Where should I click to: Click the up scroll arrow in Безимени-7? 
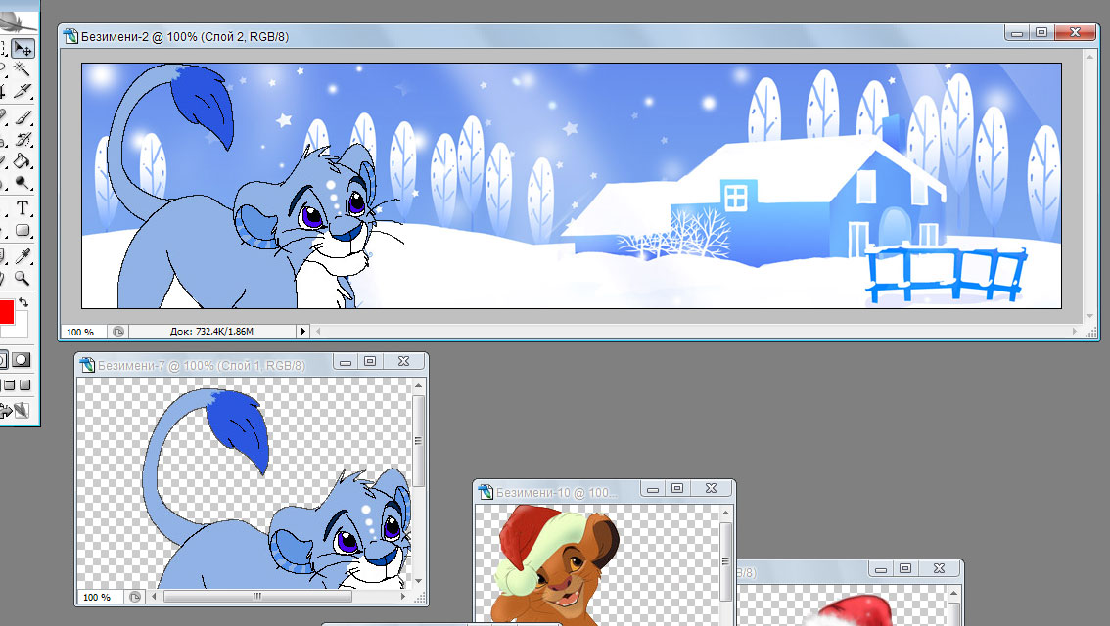point(418,385)
